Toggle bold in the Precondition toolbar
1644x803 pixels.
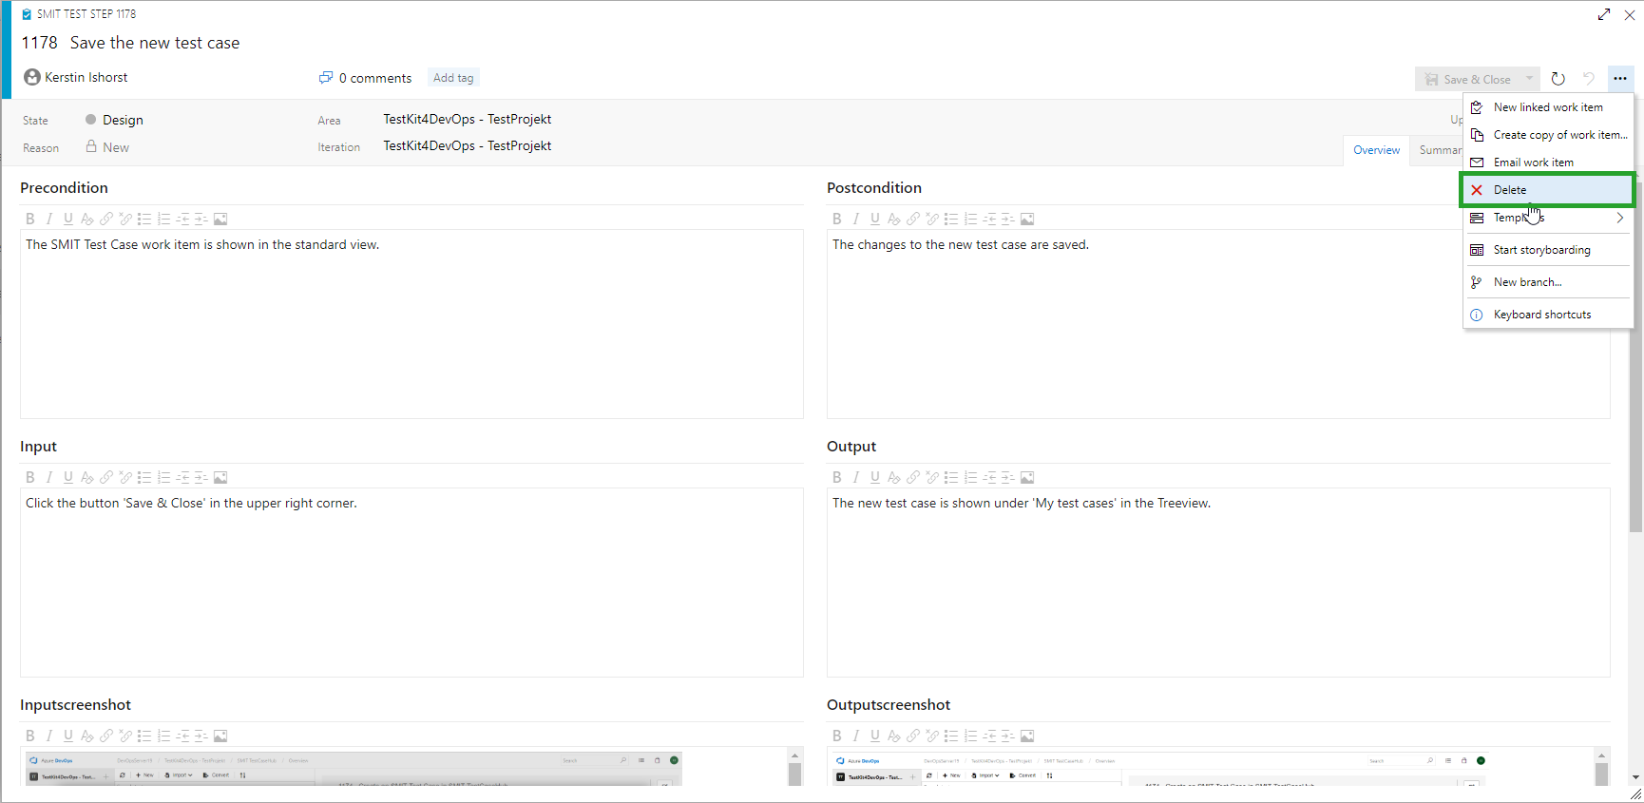click(30, 220)
